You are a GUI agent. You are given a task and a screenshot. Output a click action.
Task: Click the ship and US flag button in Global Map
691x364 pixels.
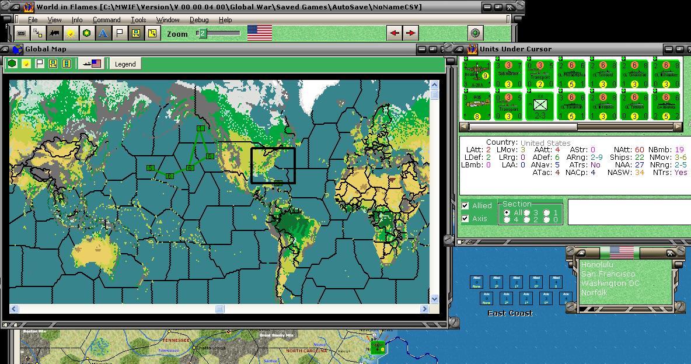[x=92, y=64]
